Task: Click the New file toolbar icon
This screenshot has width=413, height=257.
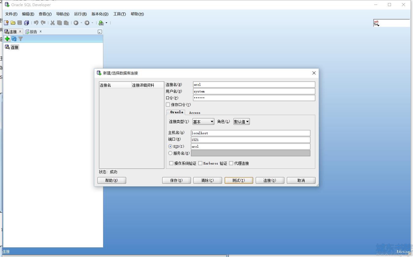Action: click(x=6, y=23)
